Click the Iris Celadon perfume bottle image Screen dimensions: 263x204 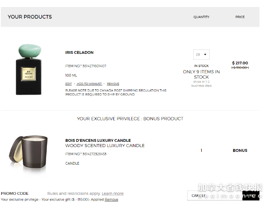29,69
